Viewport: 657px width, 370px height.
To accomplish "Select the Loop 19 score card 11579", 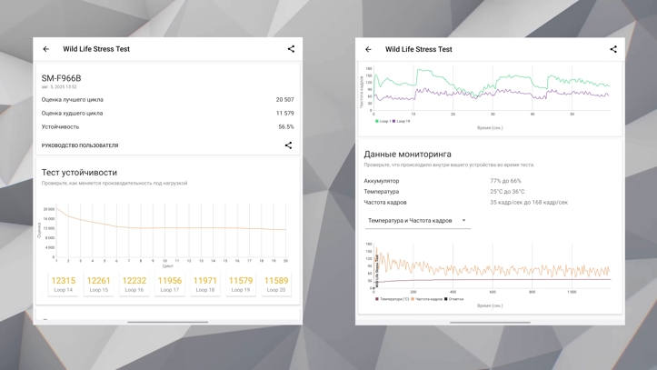I will click(x=241, y=284).
